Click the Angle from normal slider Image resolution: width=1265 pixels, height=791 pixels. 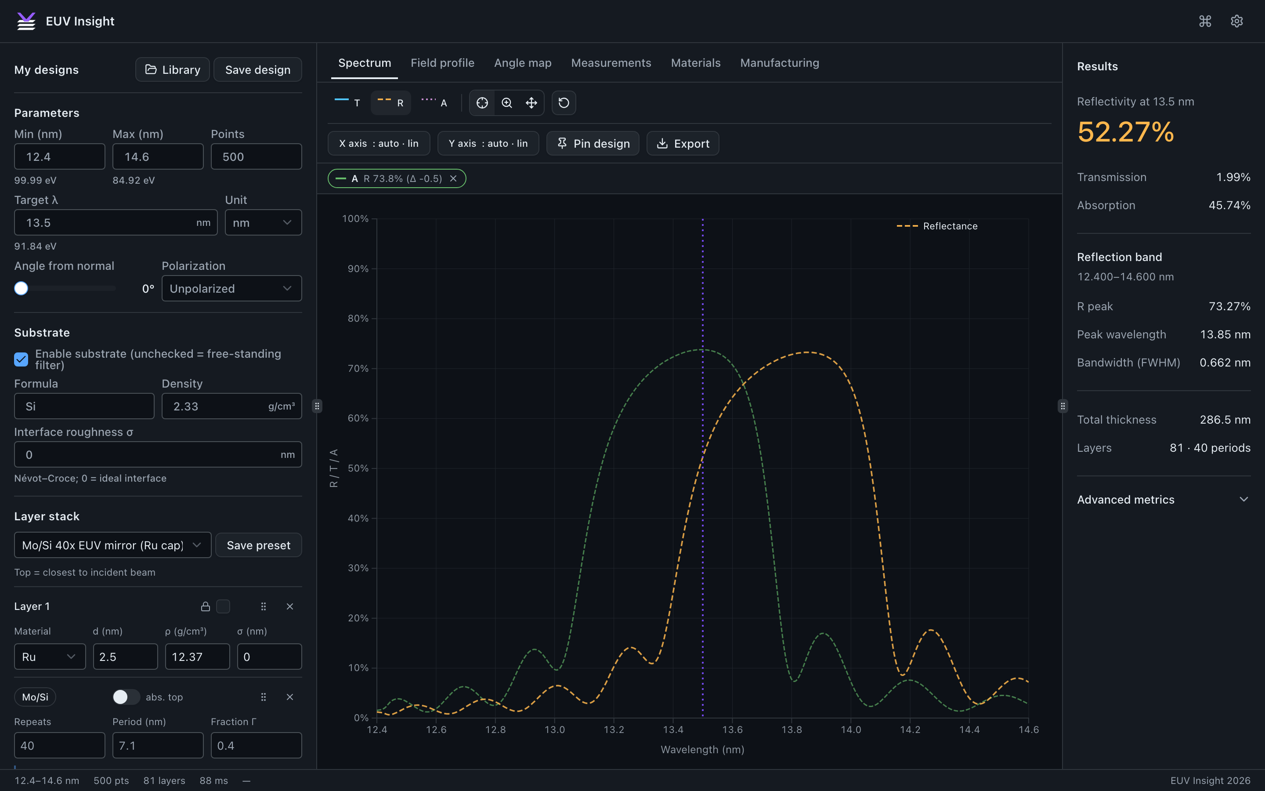[x=65, y=288]
